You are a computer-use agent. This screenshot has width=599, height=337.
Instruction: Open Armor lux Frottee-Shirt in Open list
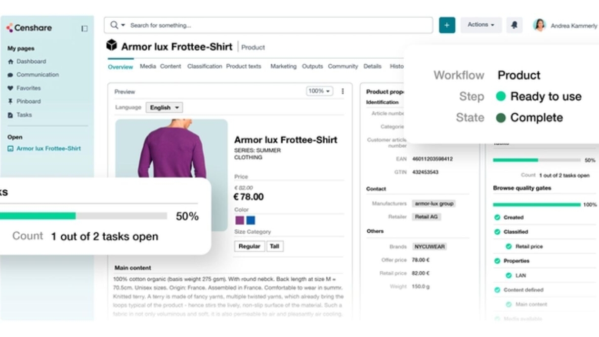point(49,149)
